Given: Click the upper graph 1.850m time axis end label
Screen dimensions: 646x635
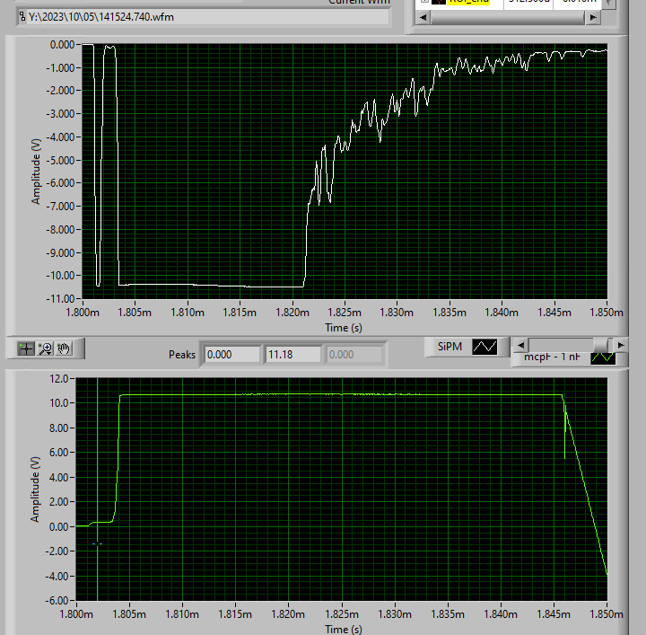Looking at the screenshot, I should 607,313.
